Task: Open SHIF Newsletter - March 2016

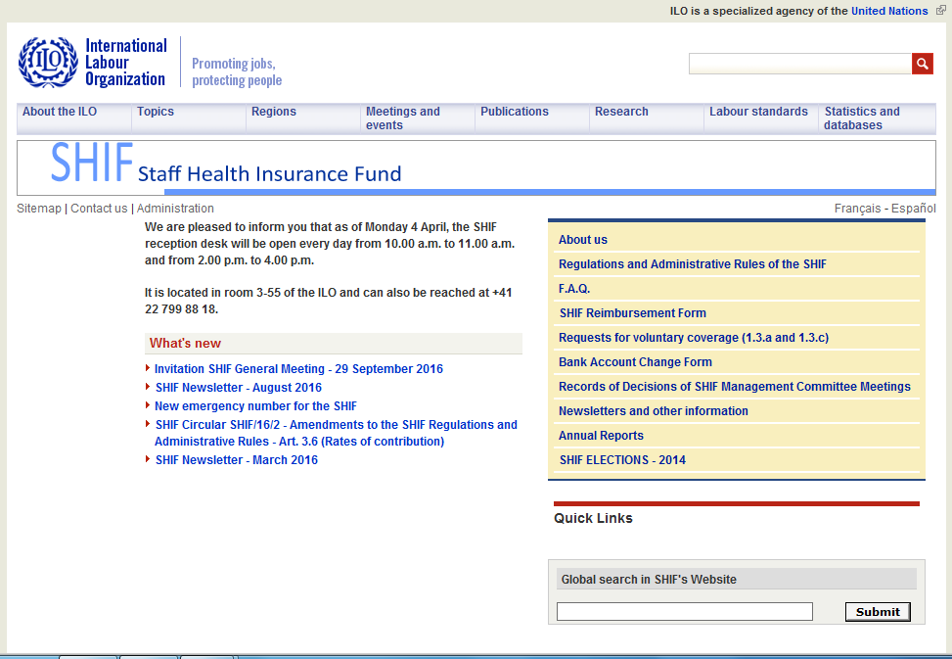Action: coord(237,460)
